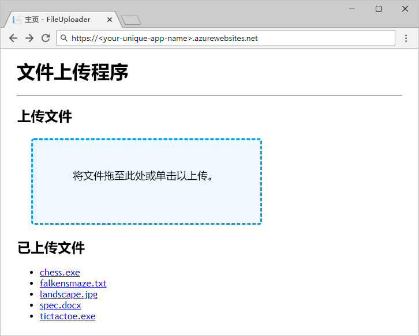The image size is (419, 336).
Task: Click the 文件上传程序 page title
Action: click(73, 72)
